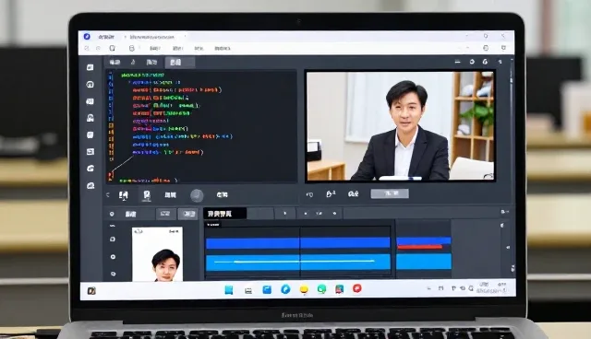Open the red round icon on the taskbar

click(x=357, y=288)
